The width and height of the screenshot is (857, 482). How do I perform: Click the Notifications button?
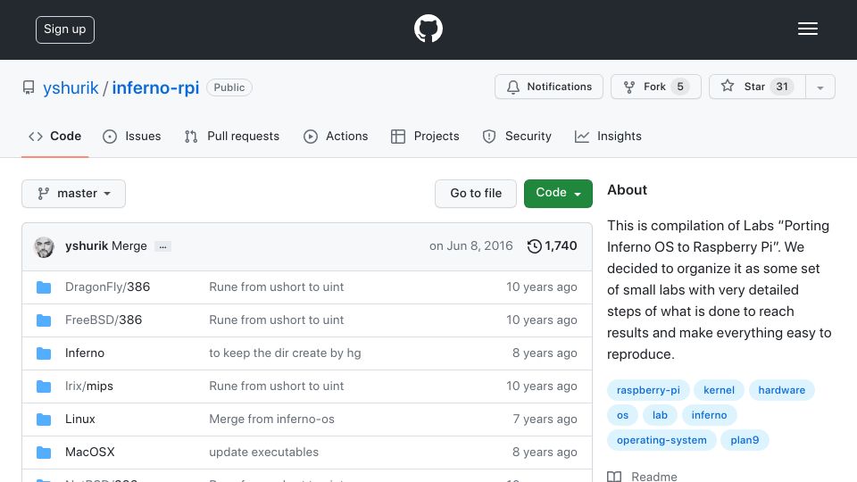click(549, 87)
